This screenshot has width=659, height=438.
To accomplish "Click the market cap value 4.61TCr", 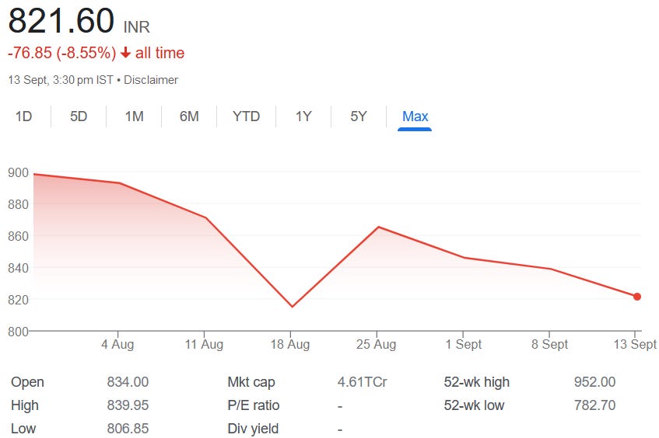I will click(x=362, y=382).
